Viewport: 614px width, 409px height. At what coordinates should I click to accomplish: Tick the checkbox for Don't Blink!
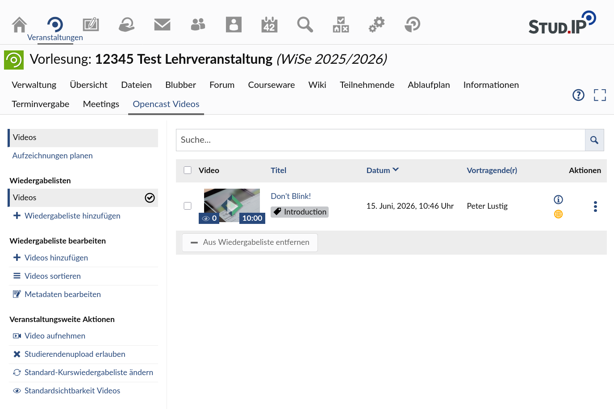point(188,206)
